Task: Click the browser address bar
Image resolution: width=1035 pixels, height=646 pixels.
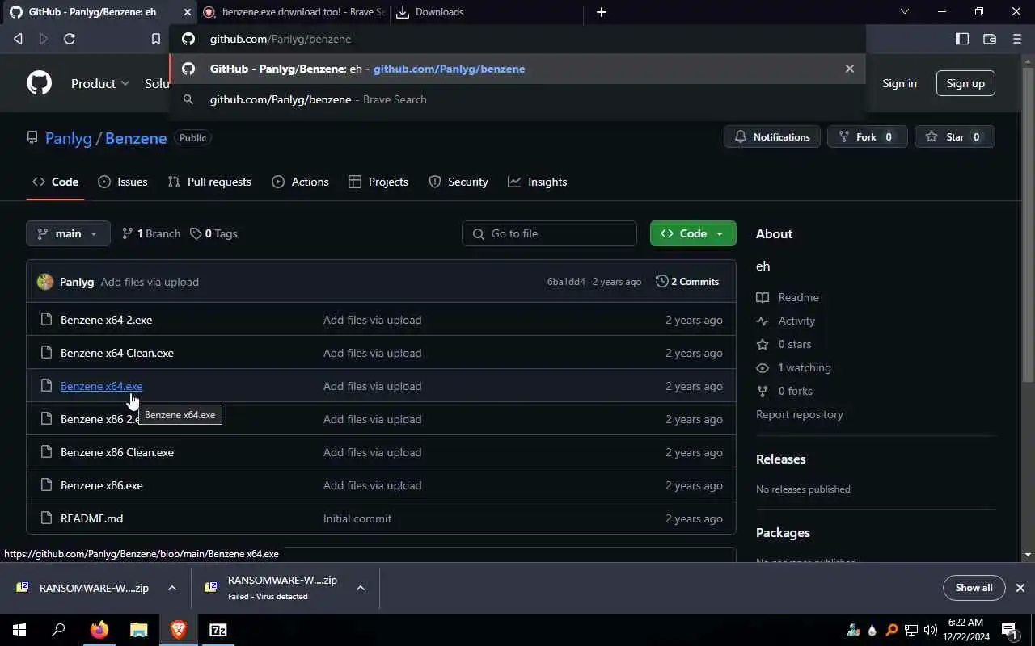Action: pyautogui.click(x=517, y=39)
